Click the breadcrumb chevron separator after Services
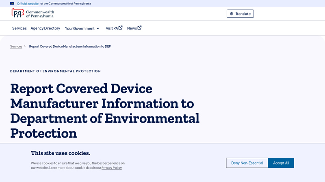This screenshot has width=325, height=182. click(x=25, y=46)
